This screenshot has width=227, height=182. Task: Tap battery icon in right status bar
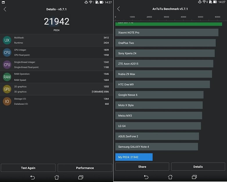[215, 2]
